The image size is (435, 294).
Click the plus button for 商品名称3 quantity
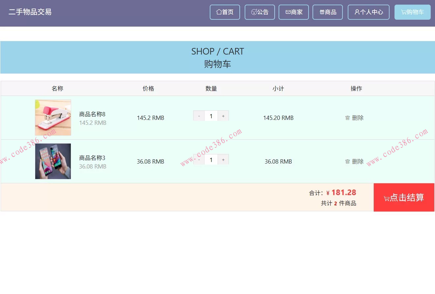[223, 159]
